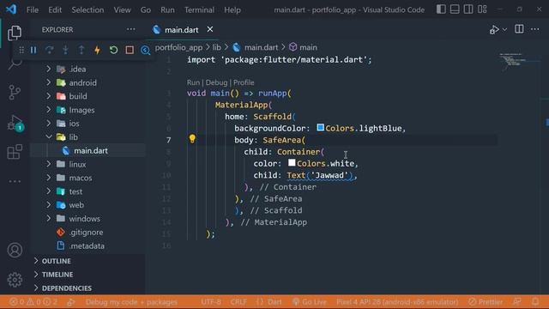Open the Accounts menu icon
The image size is (549, 309).
point(15,250)
